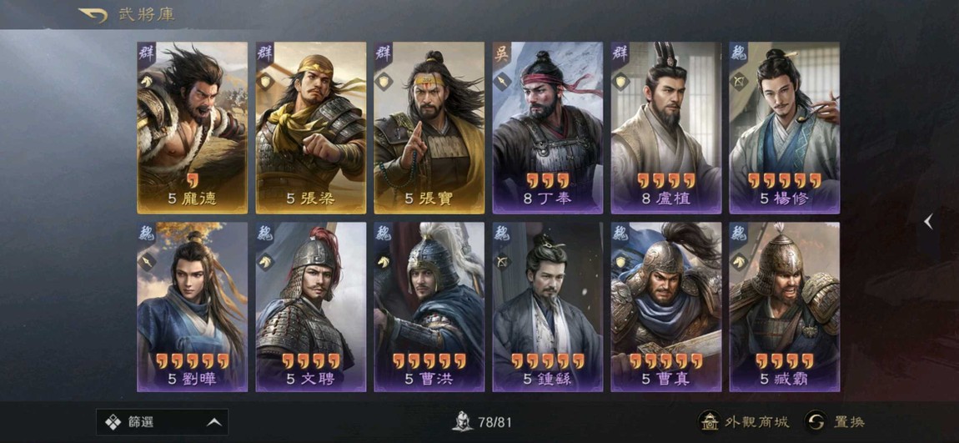This screenshot has width=959, height=443.
Task: Open the 外觀商城 shop icon
Action: (710, 421)
